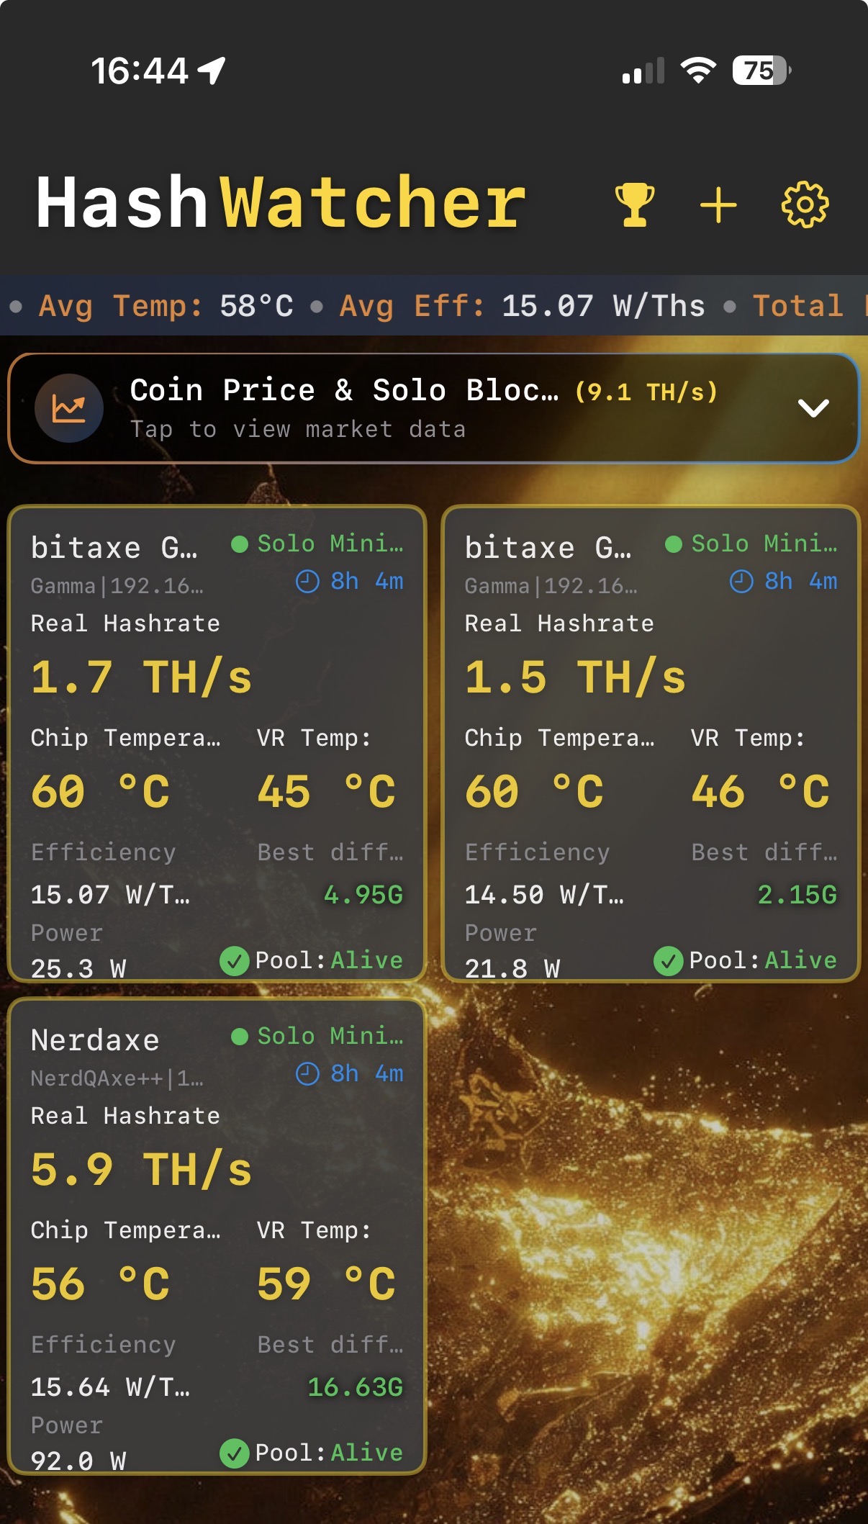
Task: Tap the first bitaxe uptime clock icon
Action: (307, 582)
